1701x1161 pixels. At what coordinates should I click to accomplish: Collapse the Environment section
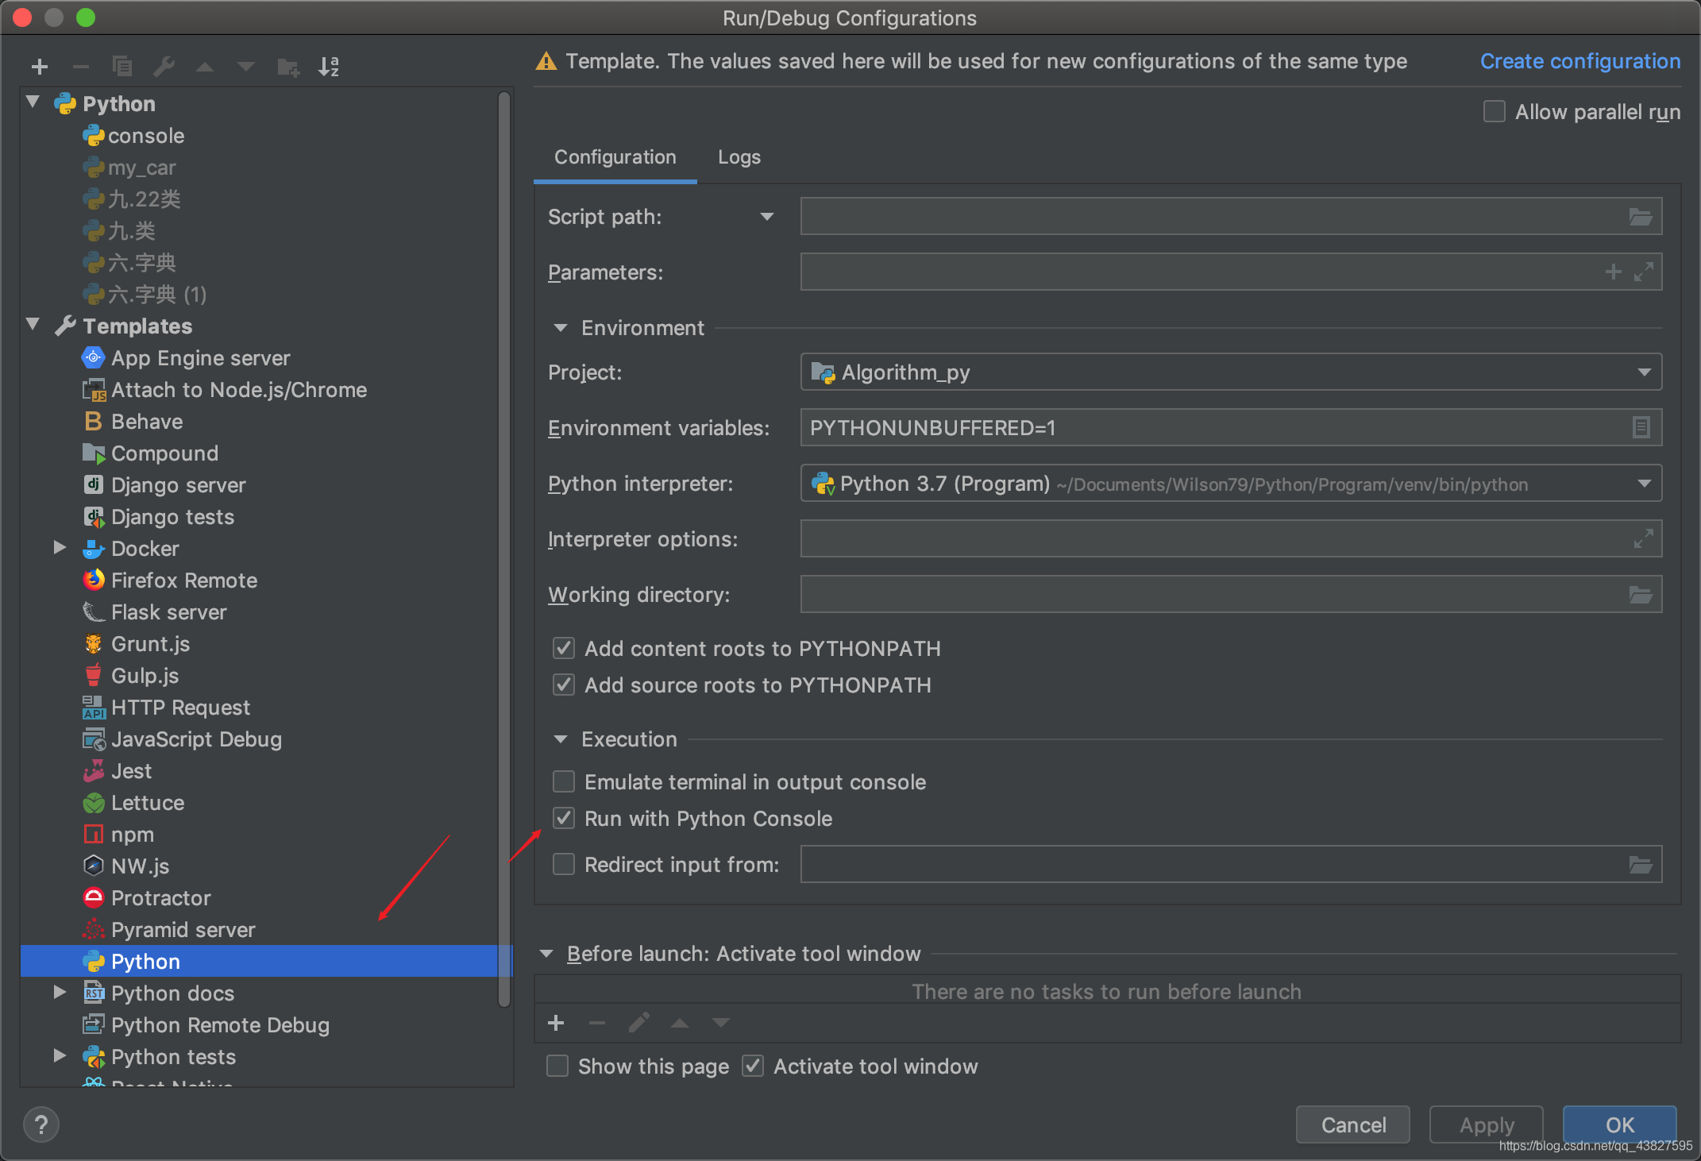pyautogui.click(x=561, y=328)
